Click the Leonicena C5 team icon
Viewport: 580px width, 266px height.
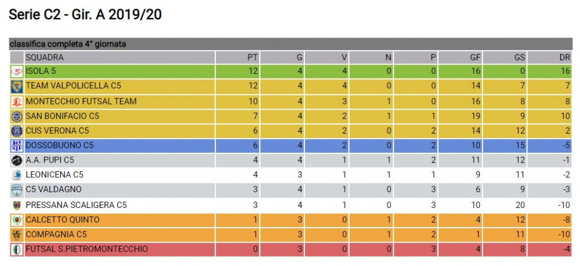click(x=17, y=175)
